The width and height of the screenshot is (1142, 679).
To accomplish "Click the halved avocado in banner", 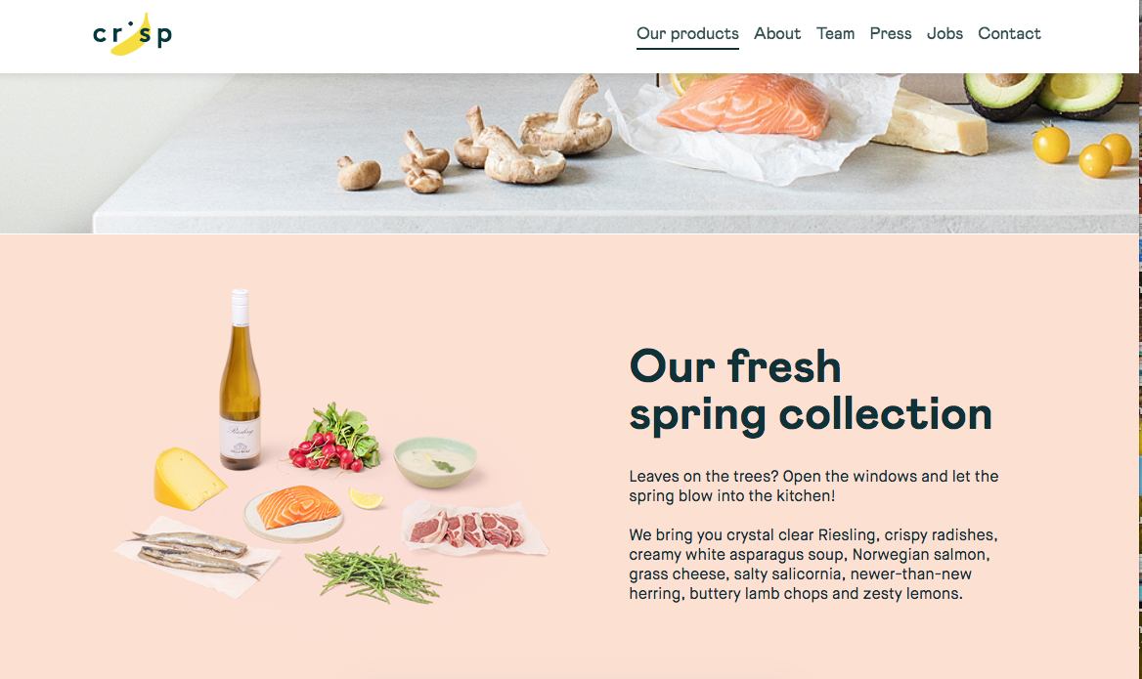I will pos(1043,95).
